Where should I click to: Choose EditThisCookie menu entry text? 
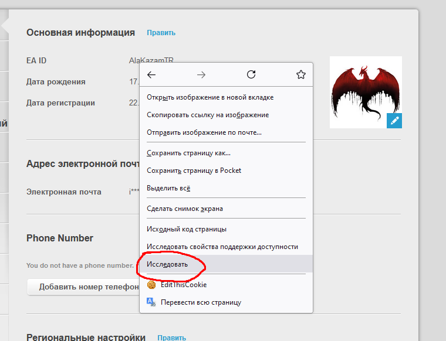pos(184,285)
